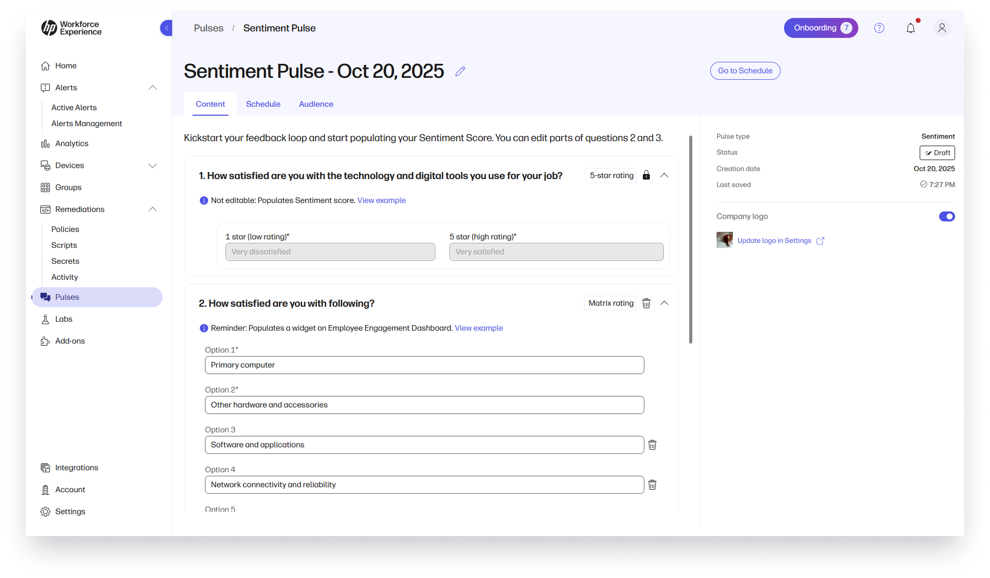This screenshot has width=990, height=578.
Task: Open the notifications bell
Action: coord(910,28)
